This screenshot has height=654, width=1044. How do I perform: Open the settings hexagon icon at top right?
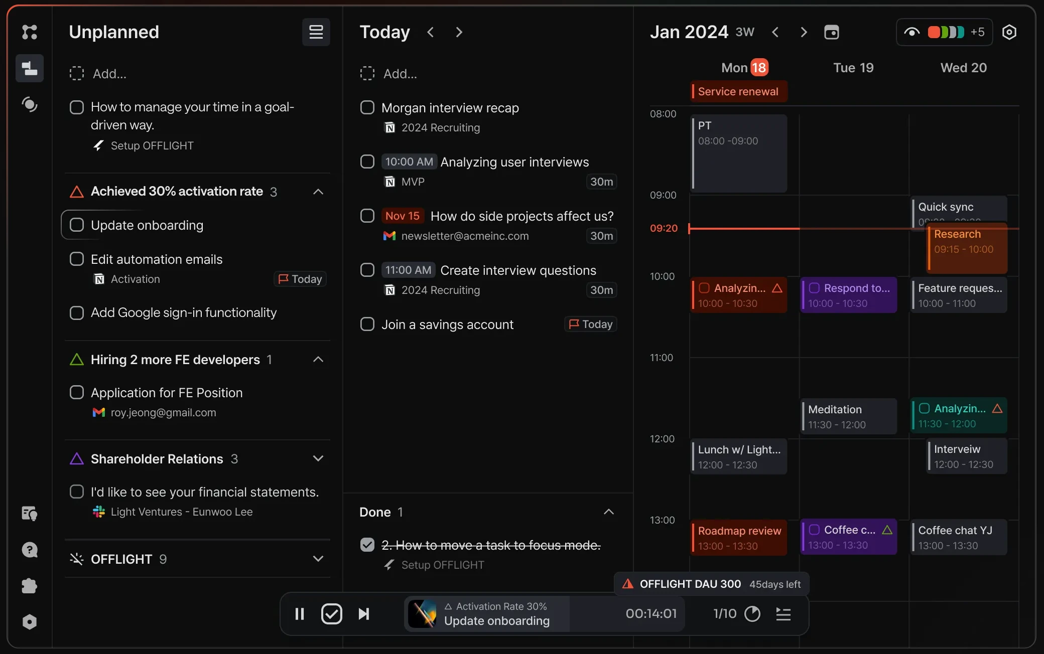(x=1009, y=32)
